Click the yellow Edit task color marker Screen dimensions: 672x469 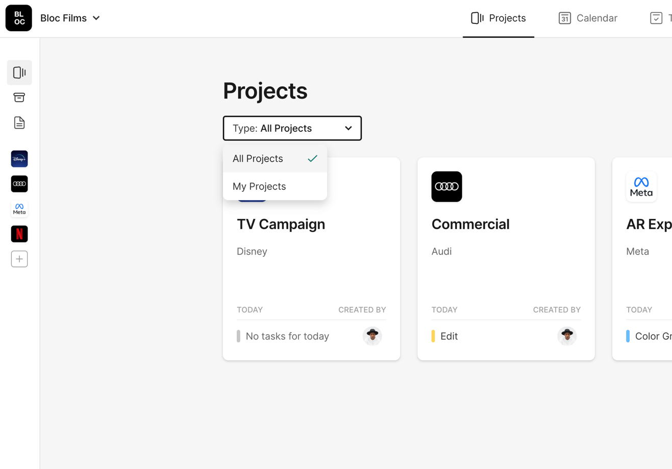click(x=433, y=336)
